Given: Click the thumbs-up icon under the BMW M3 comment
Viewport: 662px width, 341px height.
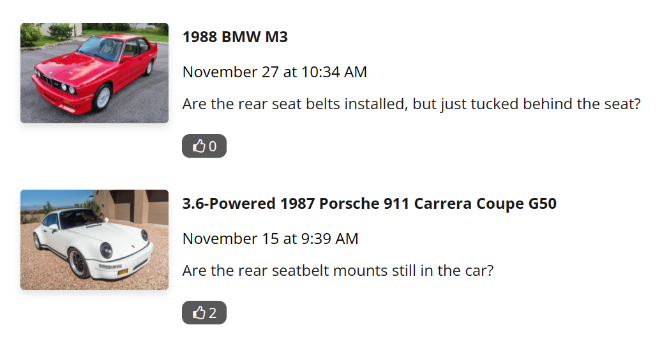Looking at the screenshot, I should [199, 146].
